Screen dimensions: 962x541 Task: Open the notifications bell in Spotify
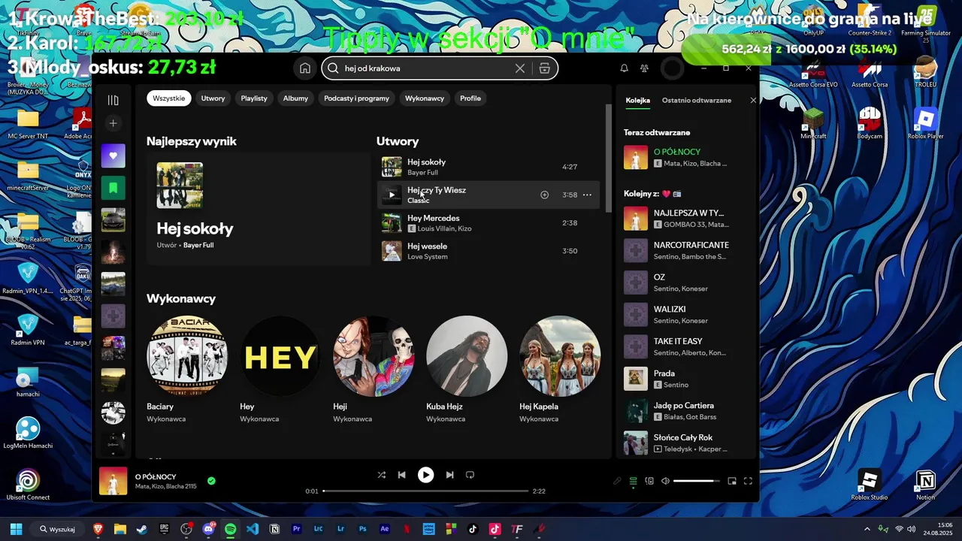624,68
